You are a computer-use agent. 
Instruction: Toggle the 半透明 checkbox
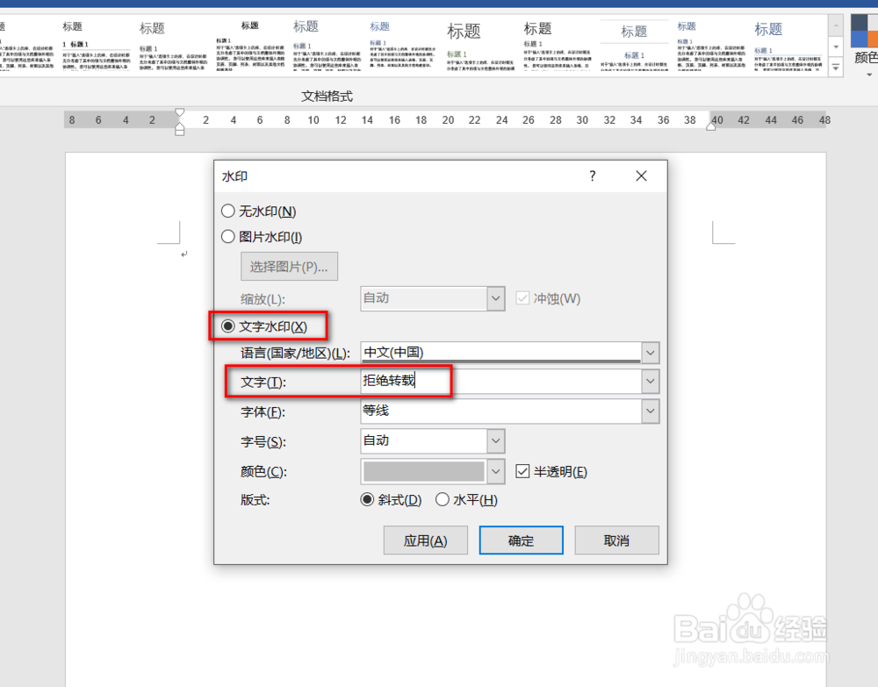pyautogui.click(x=522, y=471)
